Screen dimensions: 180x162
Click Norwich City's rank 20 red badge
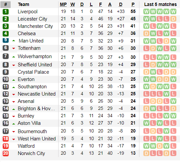pos(6,153)
